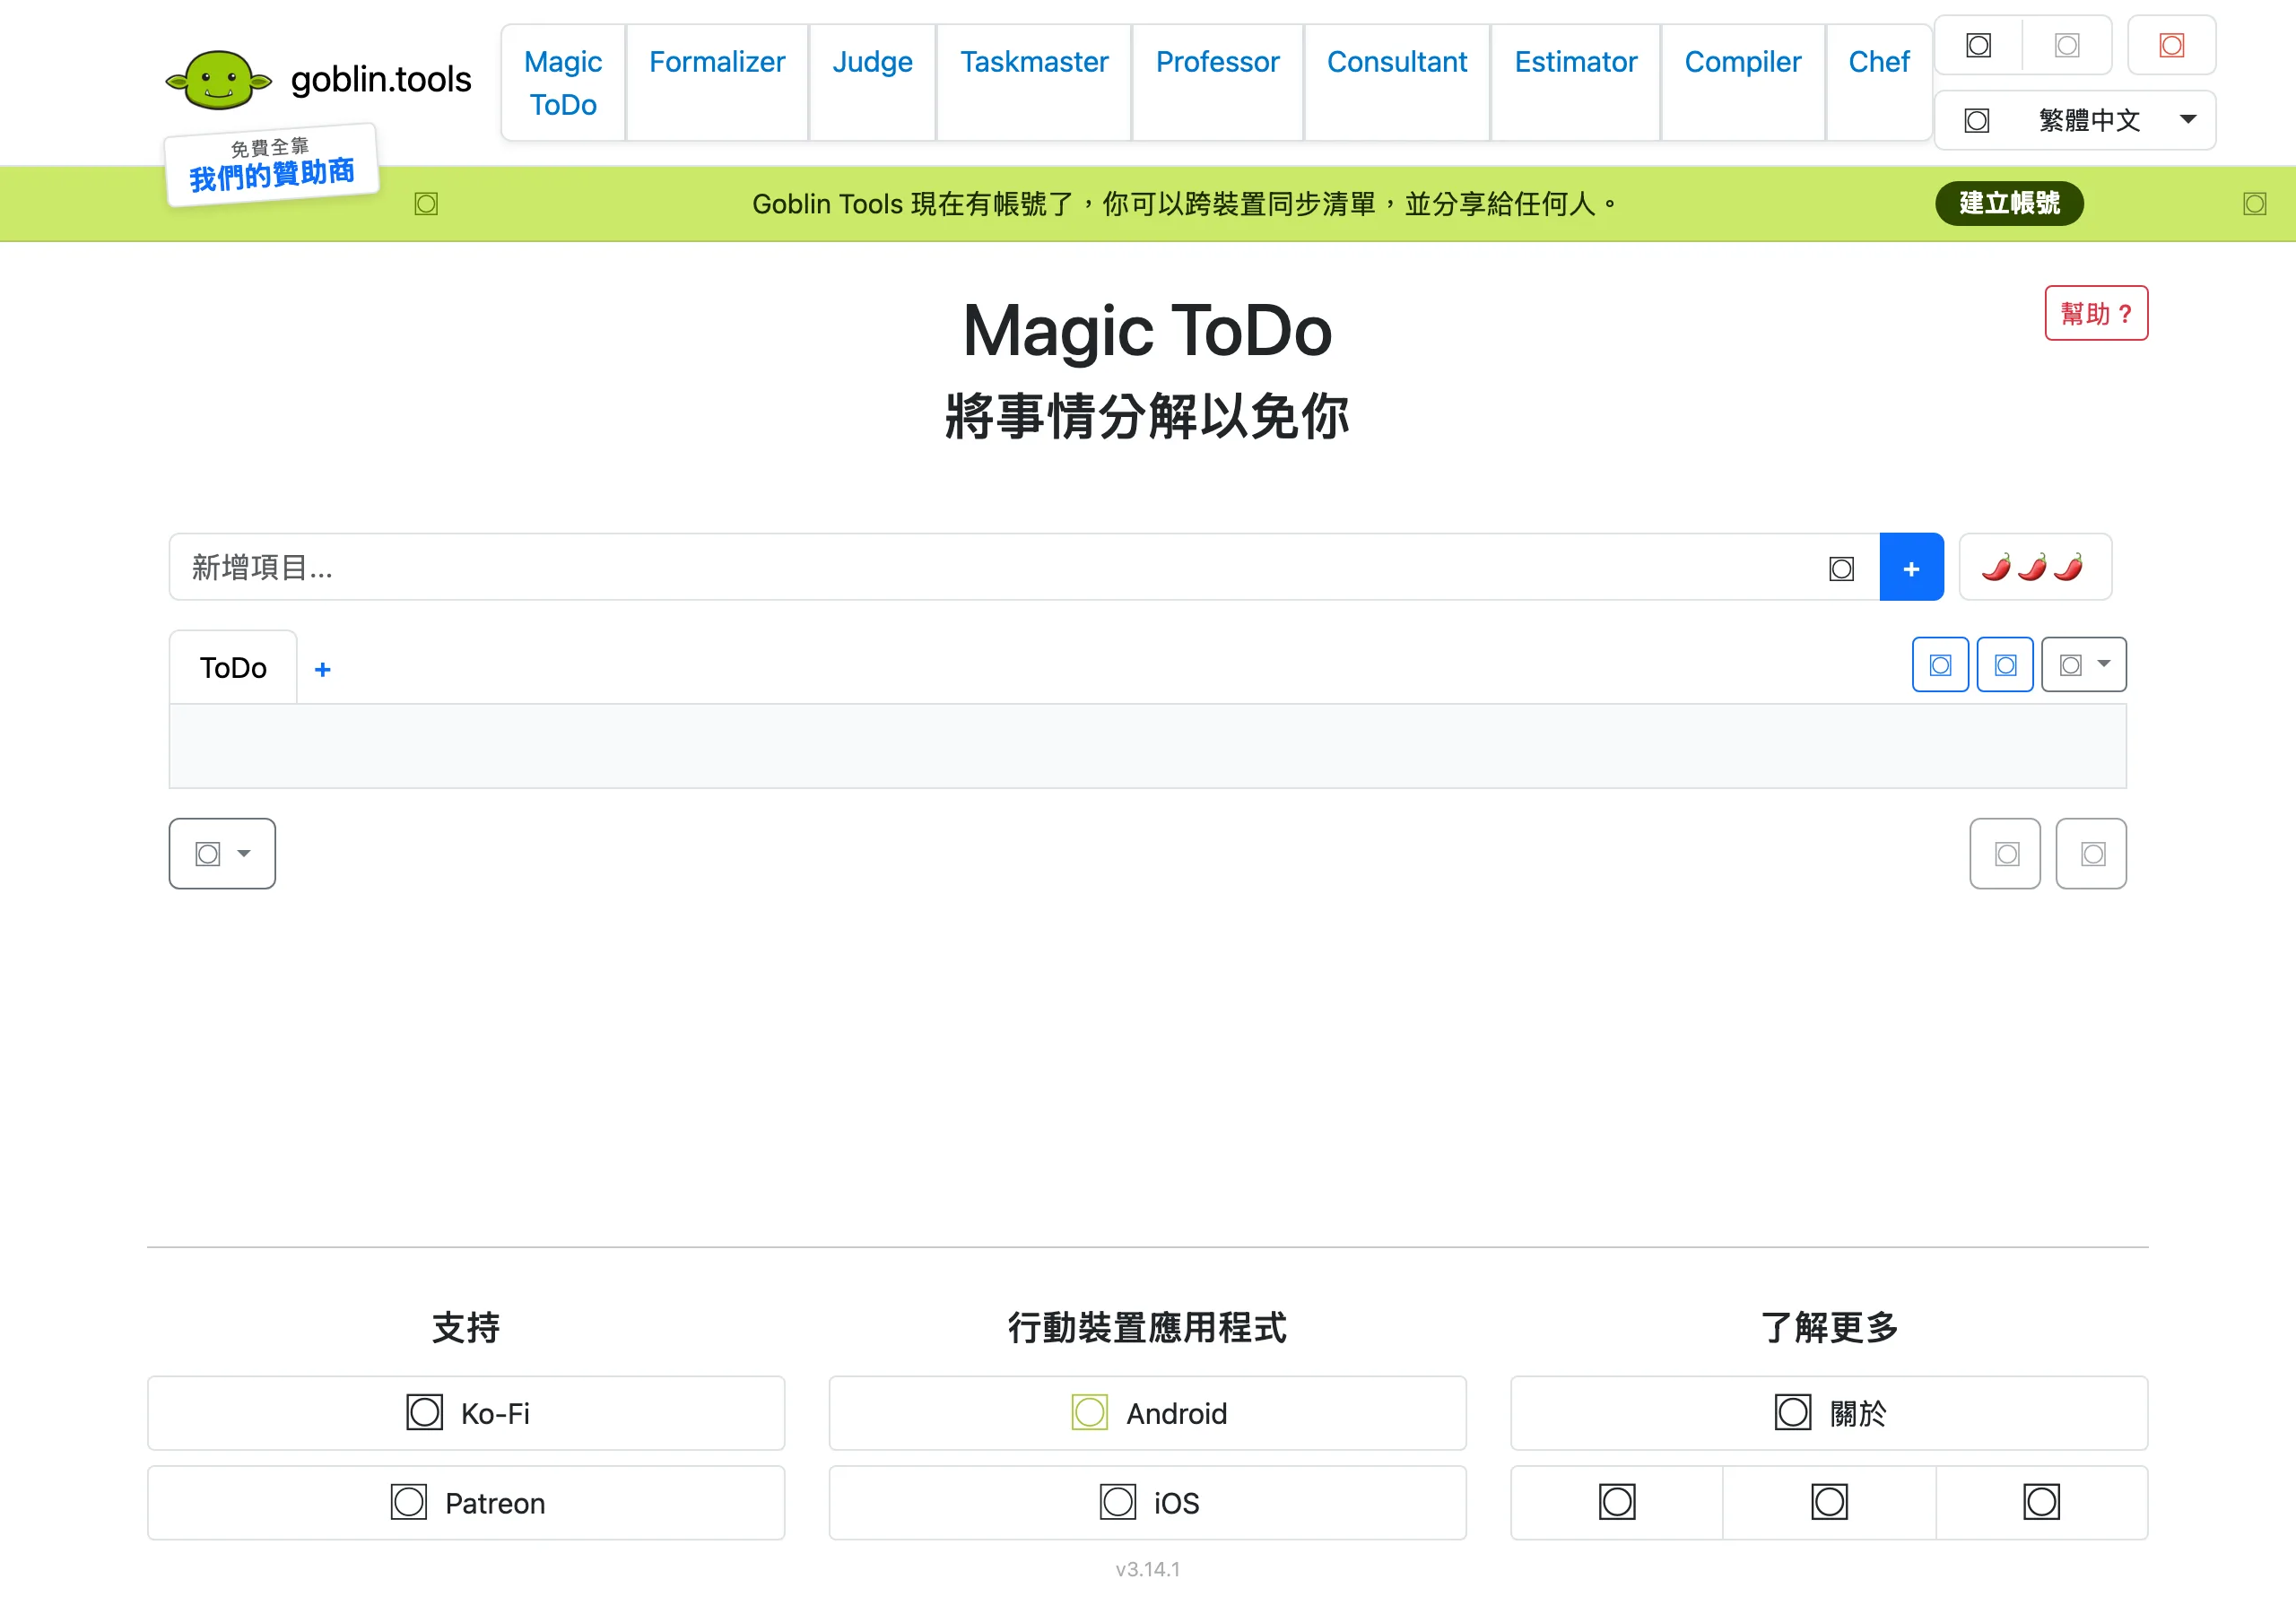Click the 我們的贊助商 sponsor badge
The image size is (2296, 1614).
[x=271, y=165]
